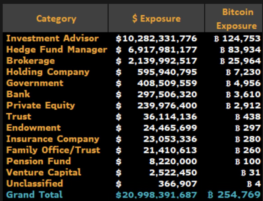Select the Trust category cell
This screenshot has width=263, height=201.
point(19,116)
